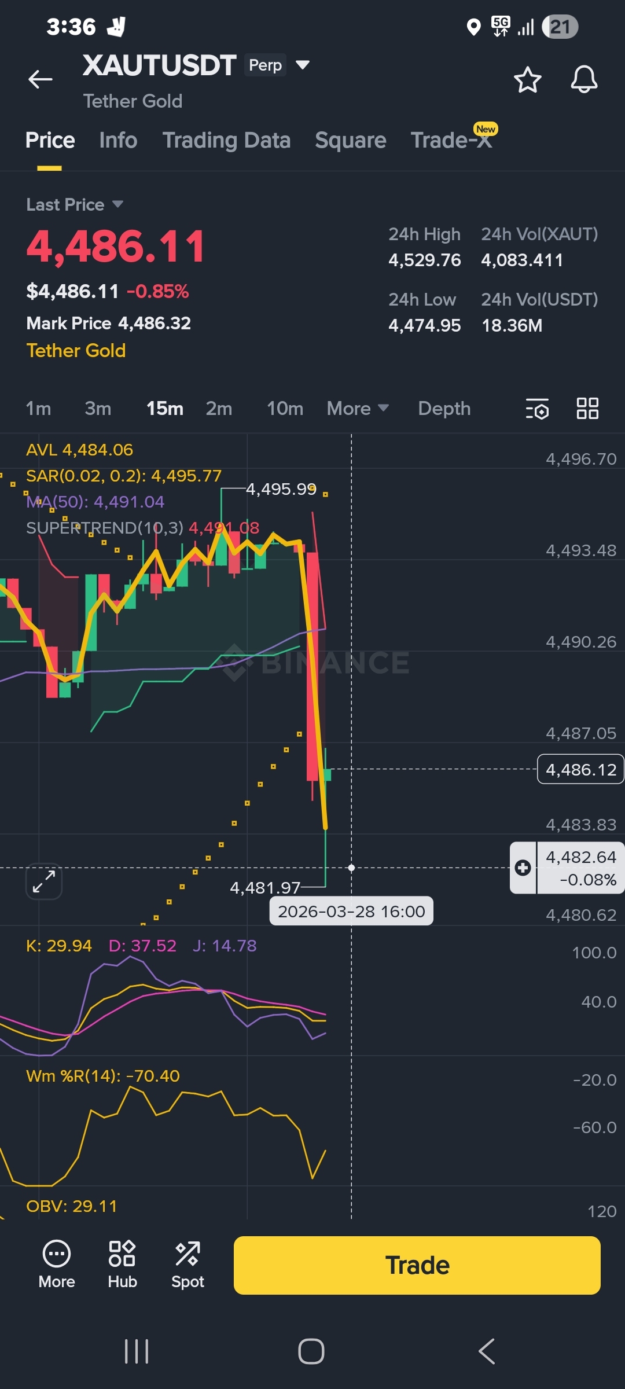Screen dimensions: 625x1389
Task: Tap the -0.85% change percentage
Action: click(157, 291)
